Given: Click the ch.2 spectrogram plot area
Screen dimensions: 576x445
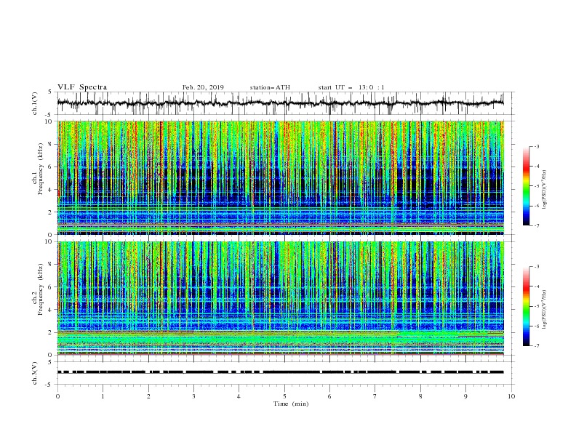Looking at the screenshot, I should (x=281, y=298).
